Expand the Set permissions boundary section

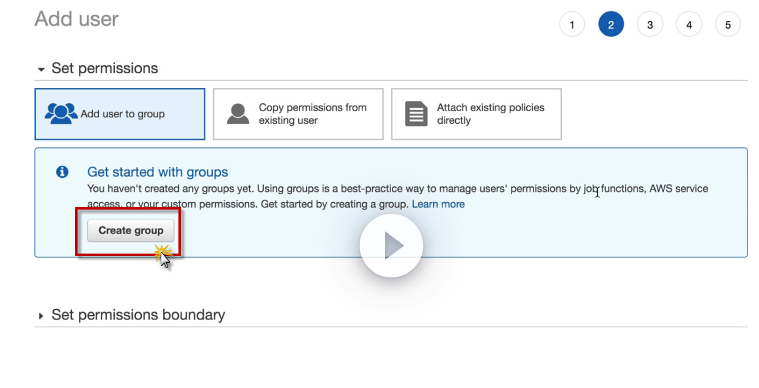[x=42, y=316]
